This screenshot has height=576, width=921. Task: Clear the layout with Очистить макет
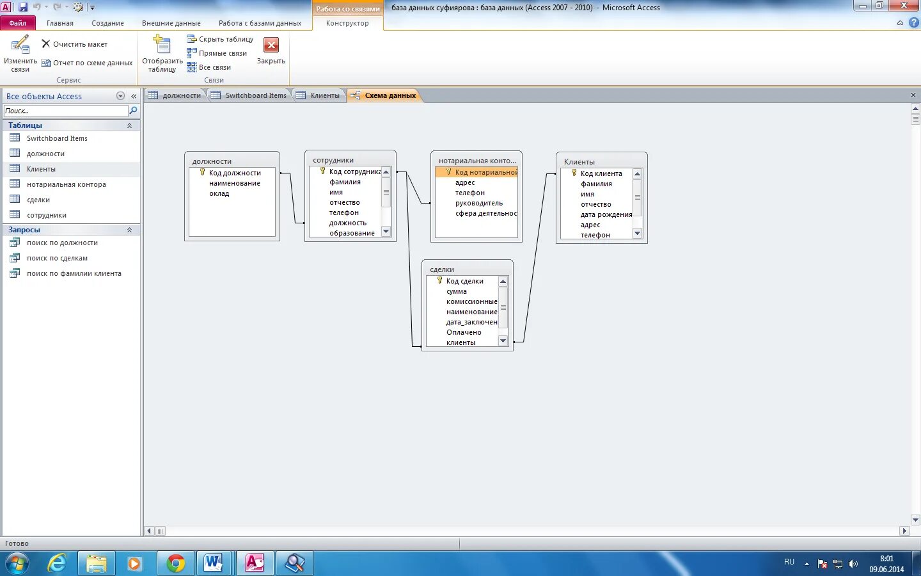tap(74, 44)
